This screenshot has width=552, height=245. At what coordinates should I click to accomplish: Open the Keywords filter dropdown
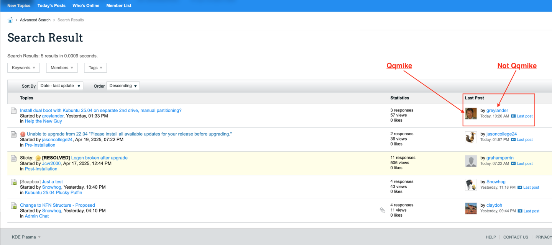click(x=23, y=68)
